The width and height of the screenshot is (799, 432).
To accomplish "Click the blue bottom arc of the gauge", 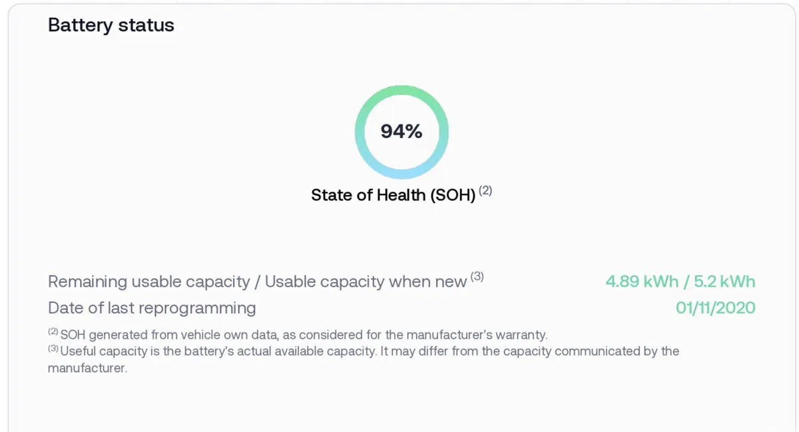I will click(x=401, y=172).
